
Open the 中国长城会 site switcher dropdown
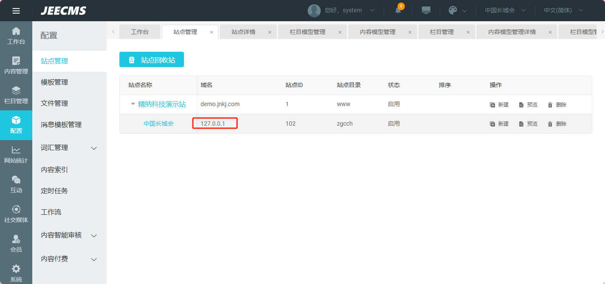(x=505, y=10)
